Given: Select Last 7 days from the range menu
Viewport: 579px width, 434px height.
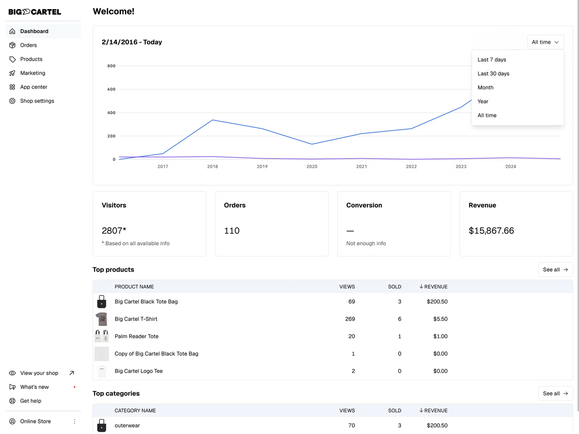Looking at the screenshot, I should [492, 59].
